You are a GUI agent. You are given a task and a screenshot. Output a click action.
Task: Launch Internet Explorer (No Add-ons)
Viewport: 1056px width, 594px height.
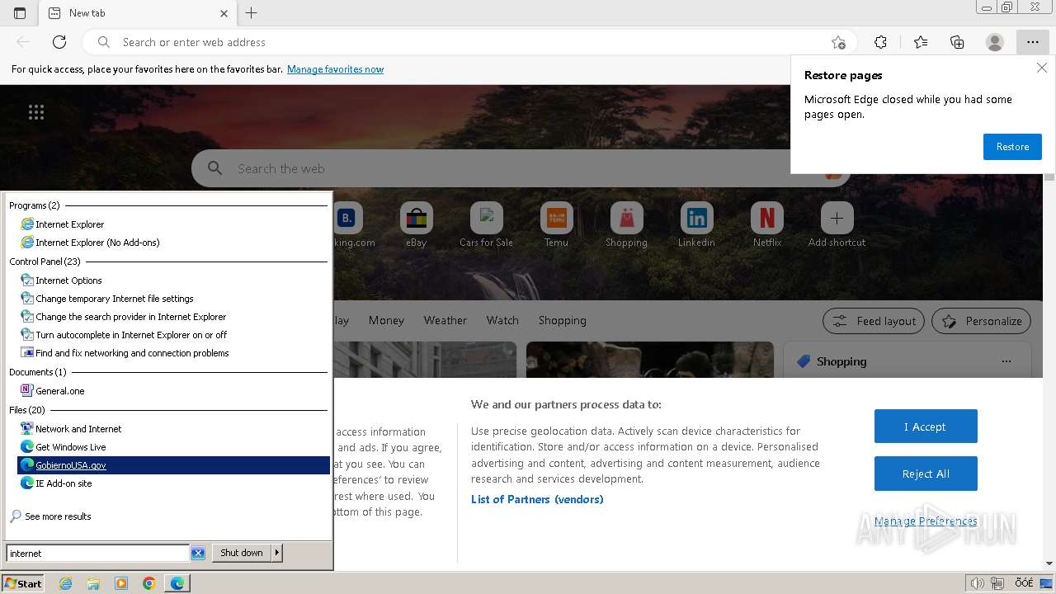[173, 243]
